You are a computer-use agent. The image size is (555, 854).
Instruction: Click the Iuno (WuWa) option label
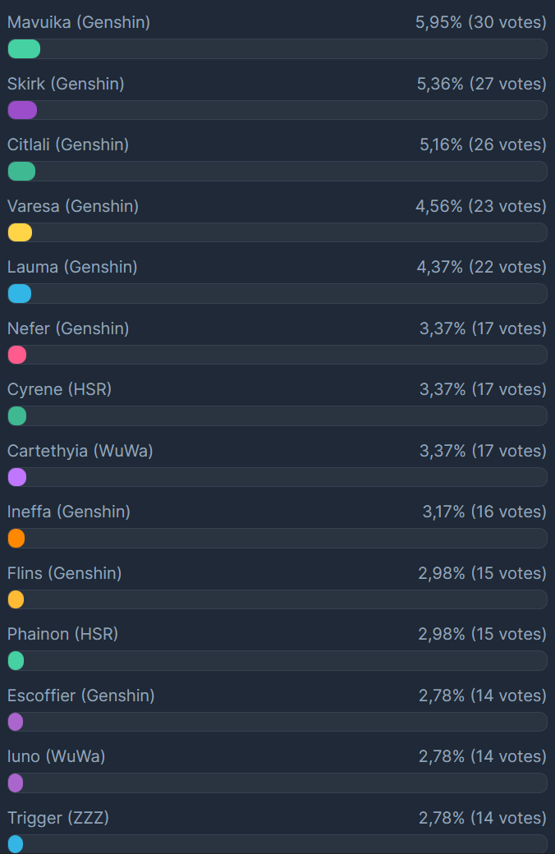(57, 756)
